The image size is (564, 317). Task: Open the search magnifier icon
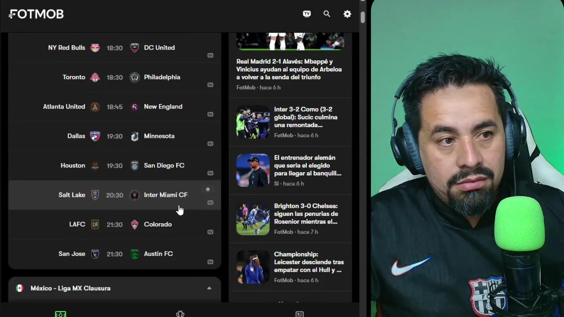point(327,14)
